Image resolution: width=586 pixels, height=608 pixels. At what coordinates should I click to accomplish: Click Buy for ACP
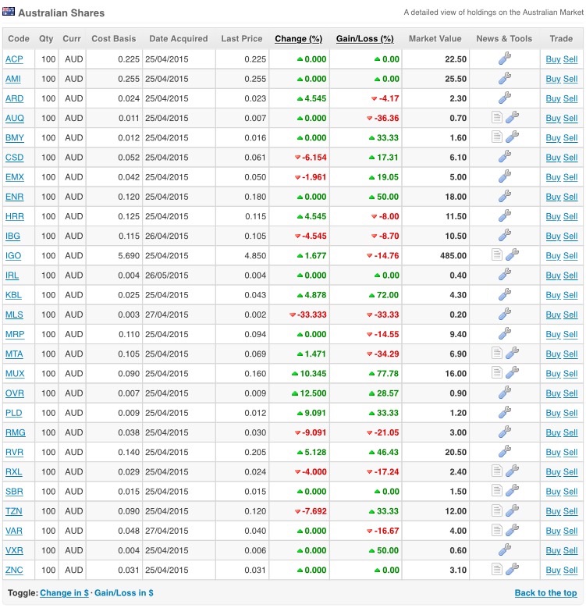(x=553, y=59)
